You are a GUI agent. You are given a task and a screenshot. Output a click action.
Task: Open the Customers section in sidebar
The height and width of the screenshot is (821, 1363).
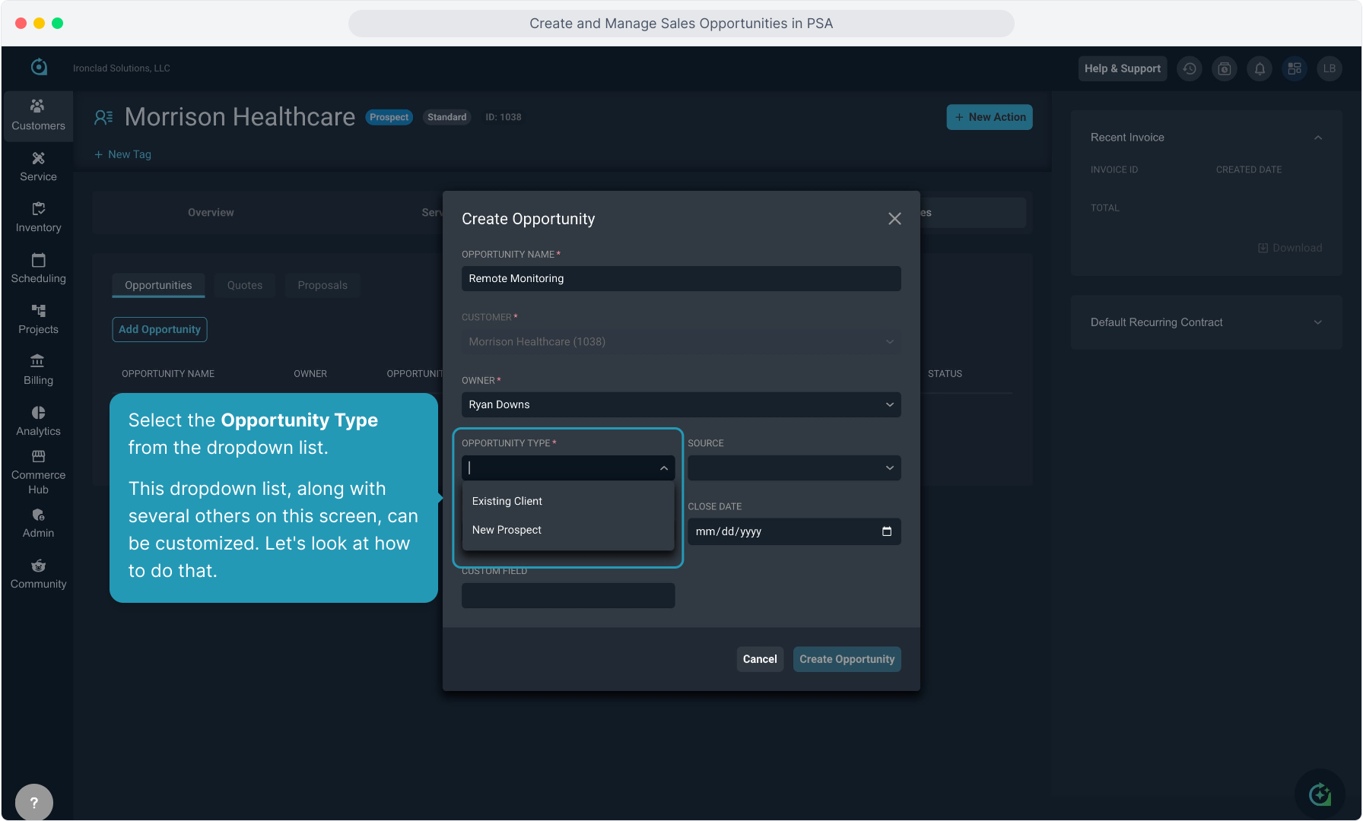tap(38, 116)
